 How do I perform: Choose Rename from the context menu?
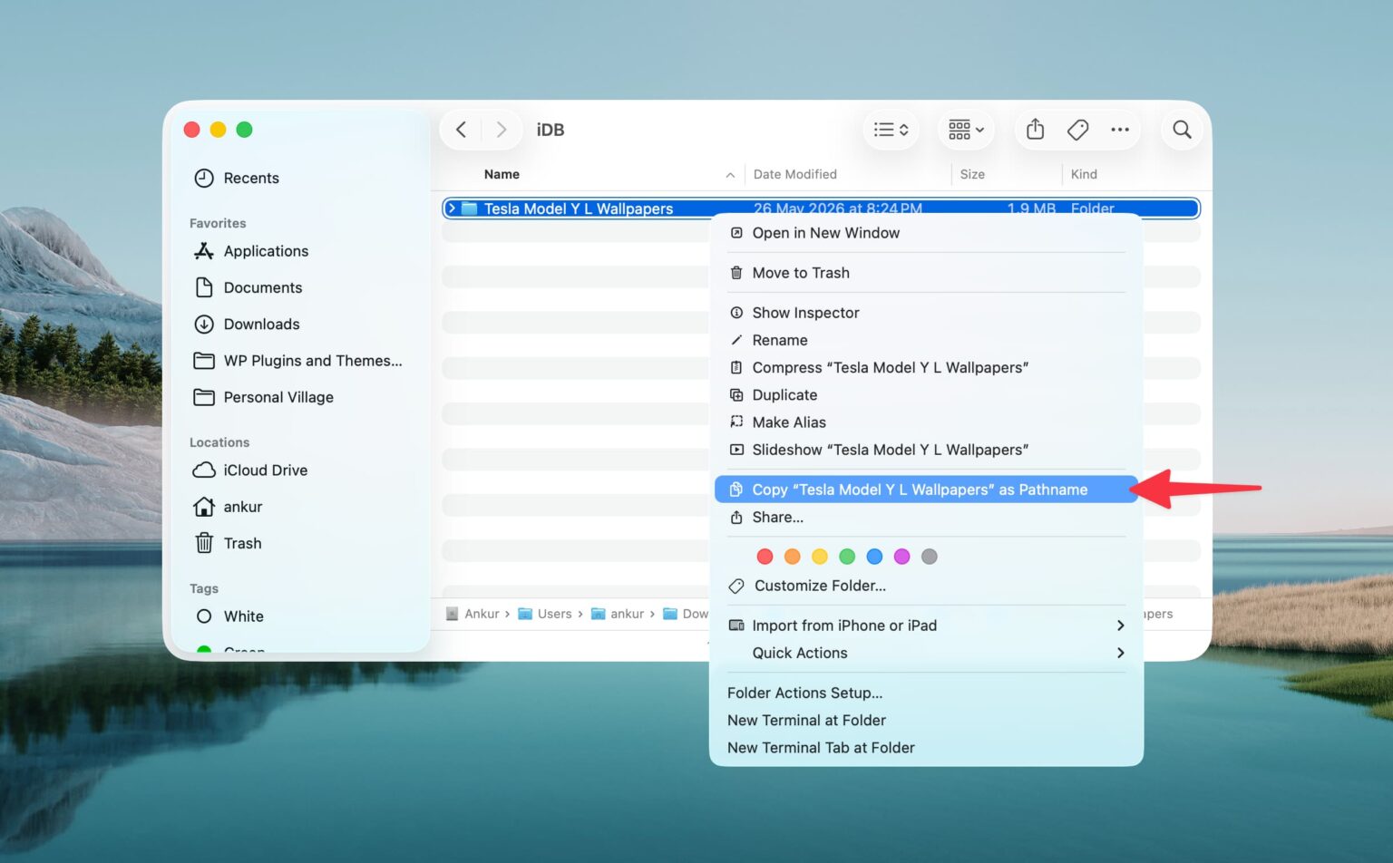925,340
